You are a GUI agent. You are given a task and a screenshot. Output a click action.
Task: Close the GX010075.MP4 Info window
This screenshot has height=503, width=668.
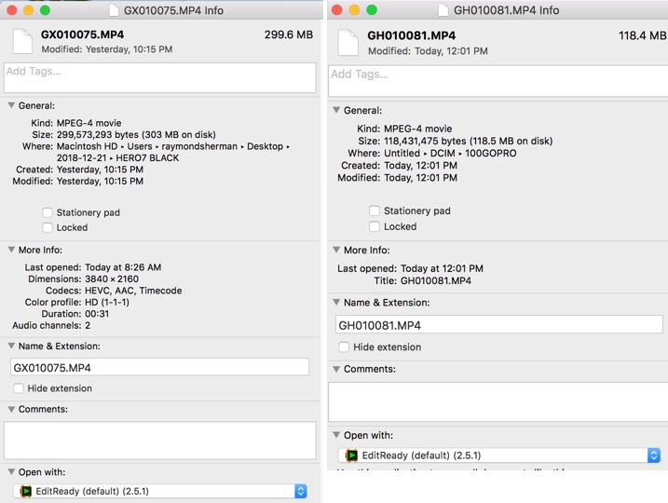coord(12,10)
